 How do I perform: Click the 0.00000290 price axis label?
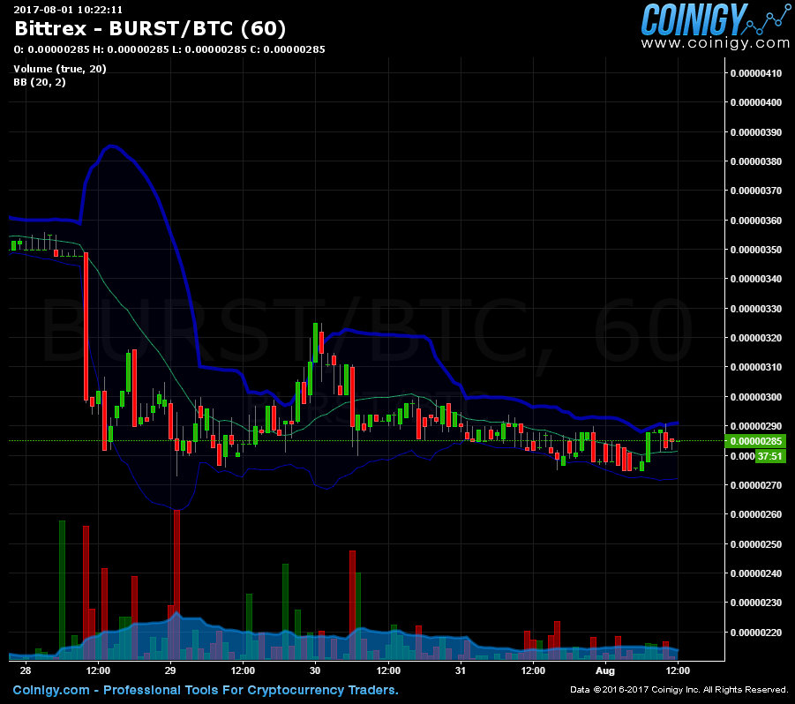[x=756, y=426]
